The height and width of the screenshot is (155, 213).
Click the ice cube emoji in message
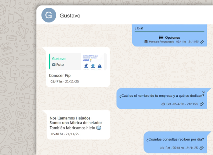point(99,128)
